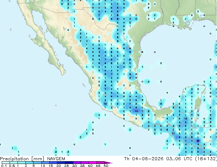This screenshot has width=217, height=167.
Task: Click the '11' precipitation value on map
Action: click(x=173, y=133)
